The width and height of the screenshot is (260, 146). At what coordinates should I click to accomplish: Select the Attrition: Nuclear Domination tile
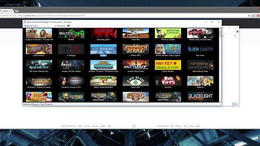(104, 82)
